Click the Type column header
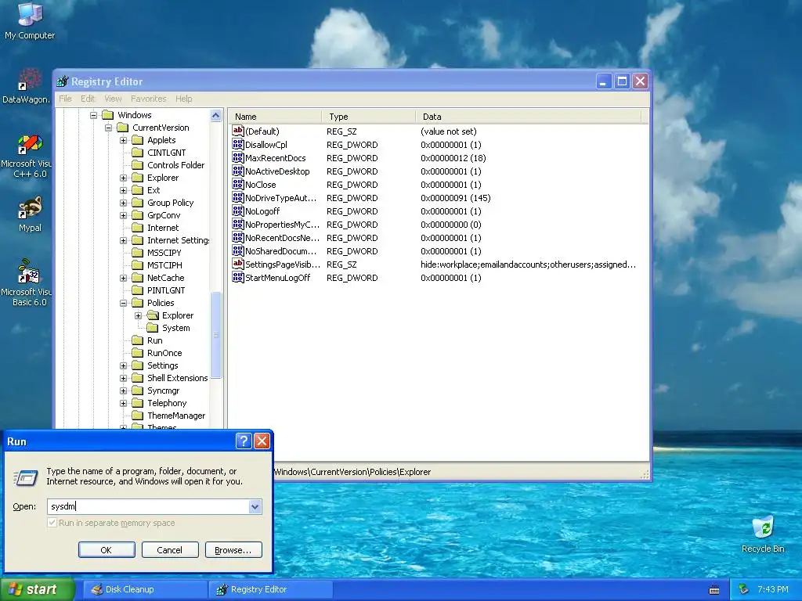Viewport: 802px width, 601px height. point(368,117)
